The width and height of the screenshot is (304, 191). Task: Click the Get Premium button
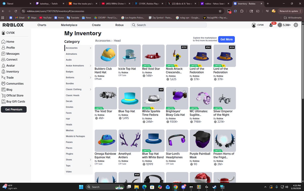coord(14,110)
